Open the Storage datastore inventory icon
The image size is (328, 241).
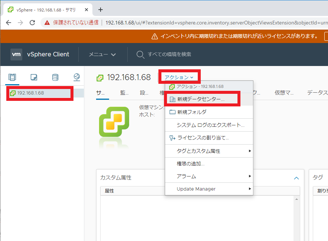(55, 77)
